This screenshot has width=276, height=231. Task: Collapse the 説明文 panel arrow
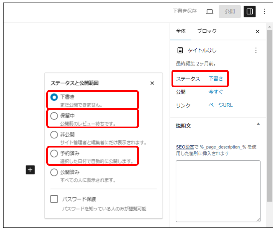pos(258,124)
